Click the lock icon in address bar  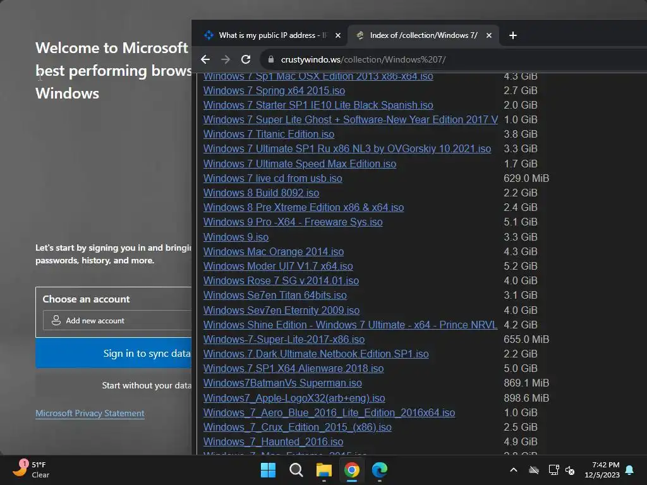(x=270, y=59)
